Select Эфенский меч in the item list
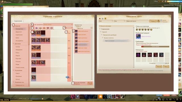The height and width of the screenshot is (102, 182). coord(82,35)
